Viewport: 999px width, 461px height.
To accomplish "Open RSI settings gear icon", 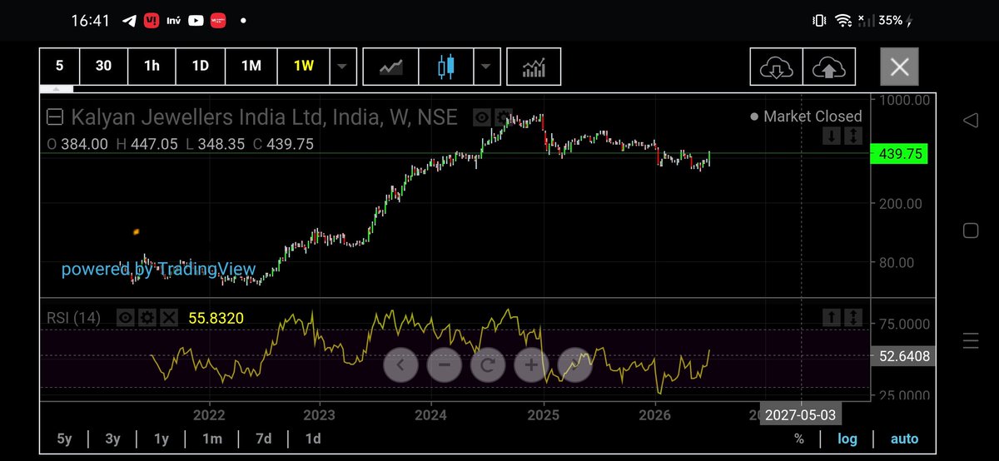I will tap(147, 317).
